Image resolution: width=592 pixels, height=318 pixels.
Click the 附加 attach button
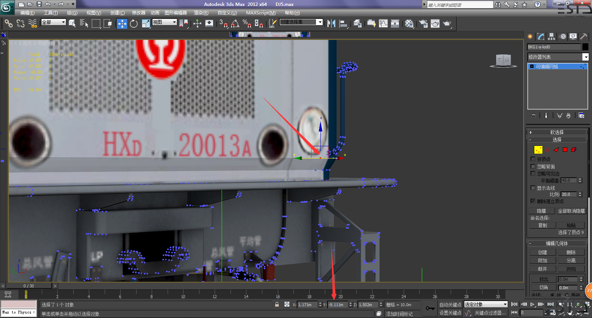click(542, 260)
